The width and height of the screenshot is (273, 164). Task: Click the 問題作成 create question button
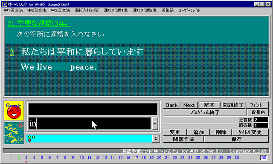[x=183, y=139]
